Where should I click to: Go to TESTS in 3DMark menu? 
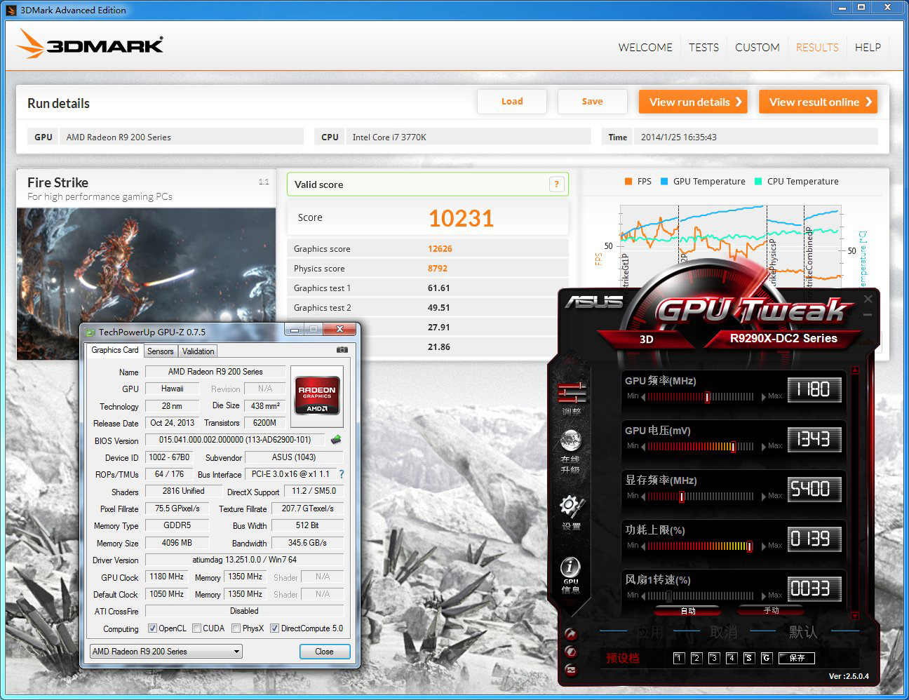703,47
